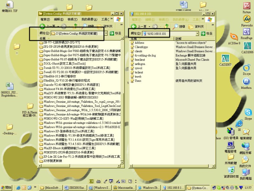Click 資料夾 folders button in 192.168.8.101 window
This screenshot has height=191, width=254.
click(196, 26)
